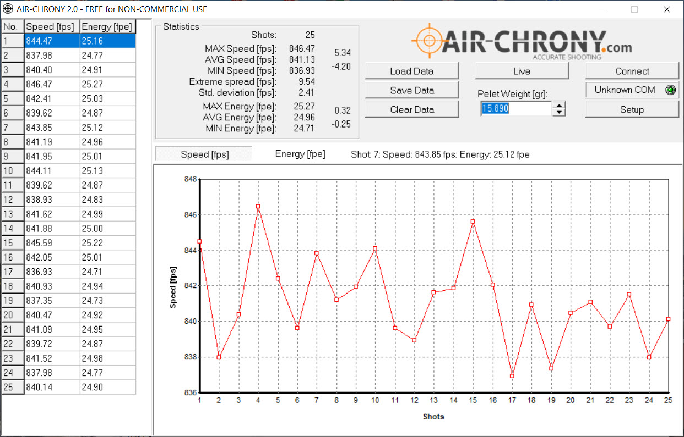Screen dimensions: 684x437
Task: Click the AIR-CHRONY app icon in title bar
Action: click(8, 9)
